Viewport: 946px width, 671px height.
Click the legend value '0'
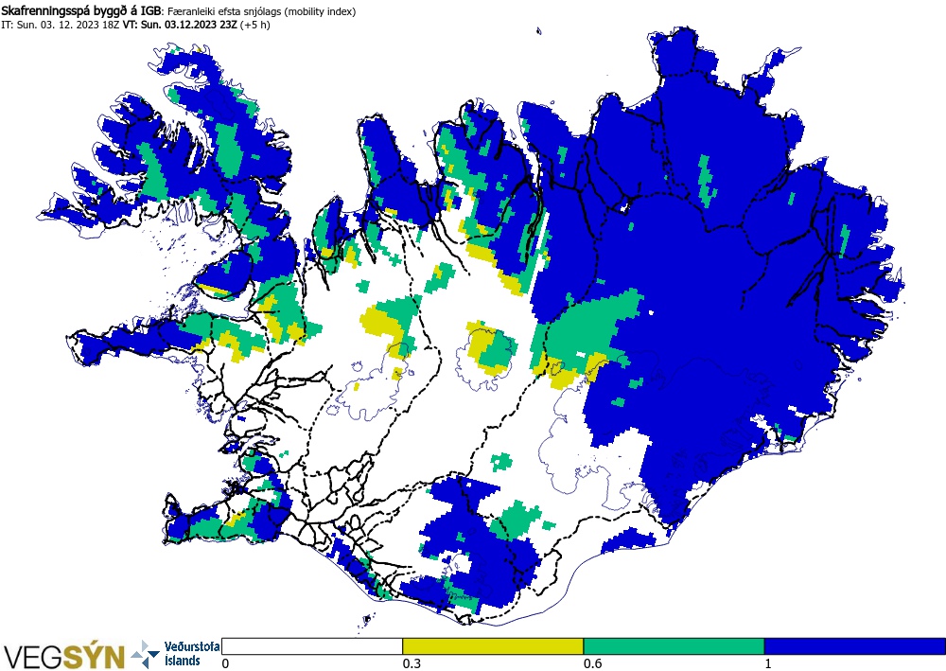click(x=226, y=663)
